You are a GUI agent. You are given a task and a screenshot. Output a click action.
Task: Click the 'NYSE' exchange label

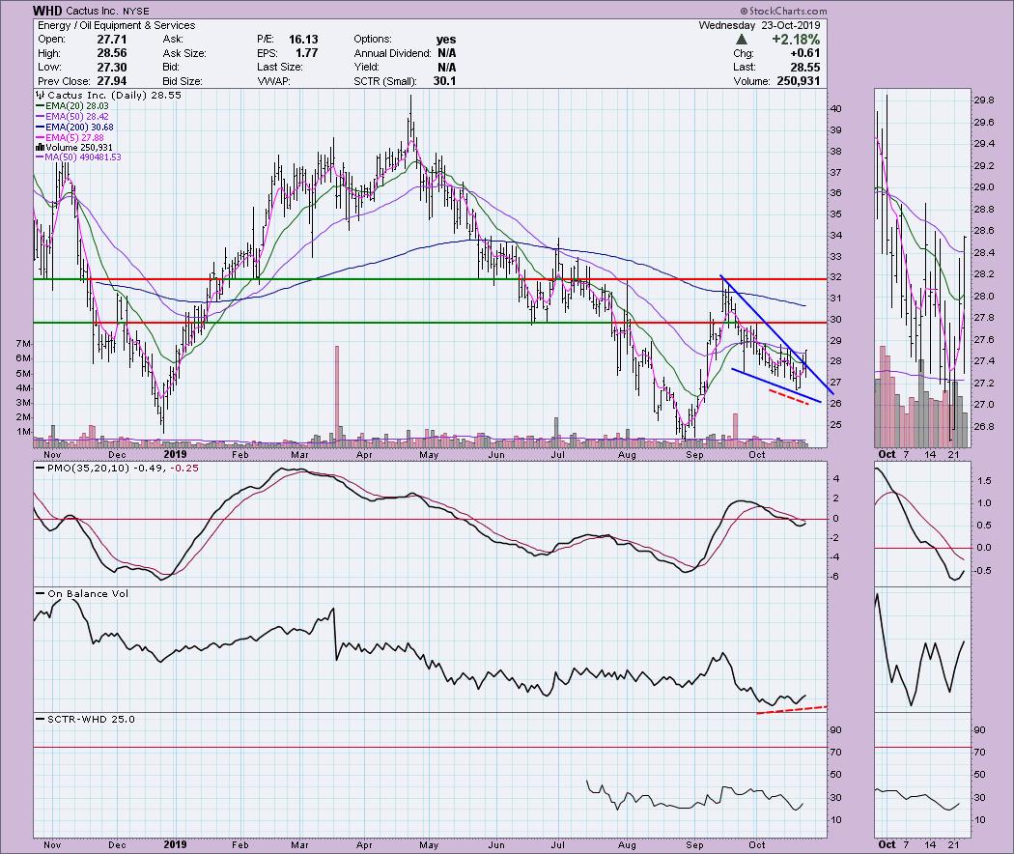click(136, 11)
